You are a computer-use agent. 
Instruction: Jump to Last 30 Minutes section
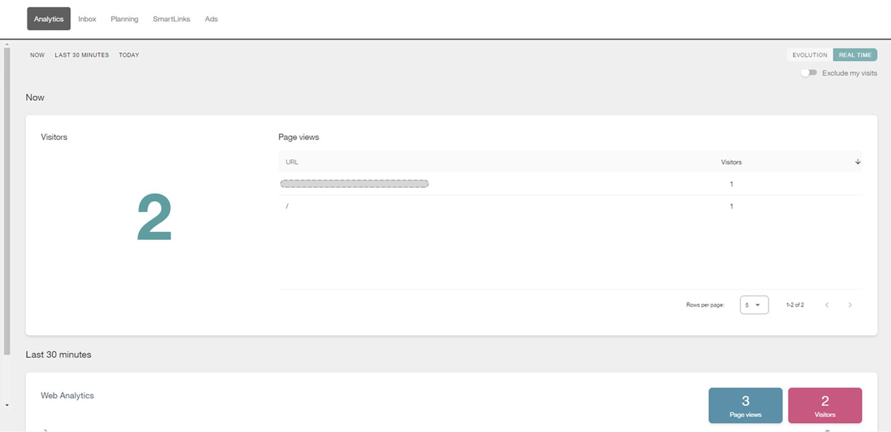(82, 55)
